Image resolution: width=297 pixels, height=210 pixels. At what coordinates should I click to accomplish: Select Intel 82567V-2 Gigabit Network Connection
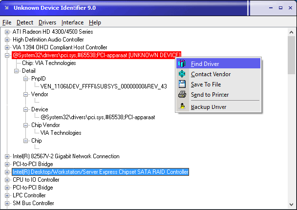pyautogui.click(x=66, y=156)
